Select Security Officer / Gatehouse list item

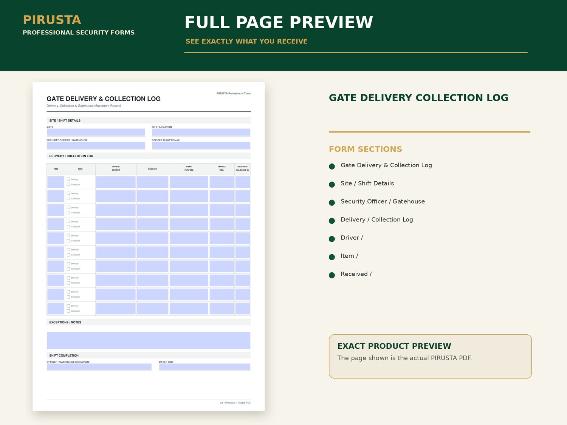pos(383,201)
